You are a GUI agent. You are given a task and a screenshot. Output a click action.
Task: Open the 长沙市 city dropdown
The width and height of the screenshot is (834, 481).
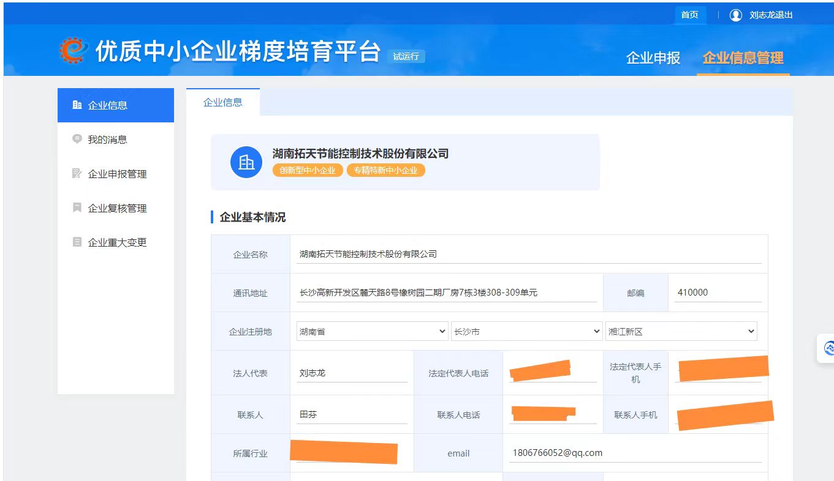coord(526,331)
